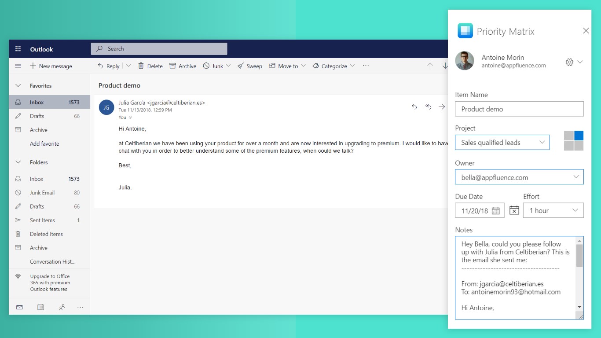Click the forward icon in message header
601x338 pixels.
pyautogui.click(x=442, y=107)
